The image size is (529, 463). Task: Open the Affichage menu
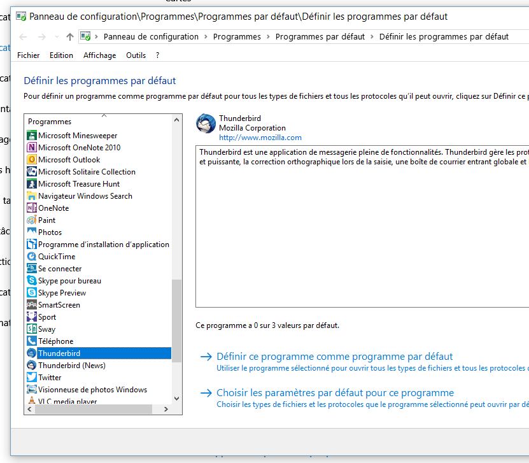(99, 55)
